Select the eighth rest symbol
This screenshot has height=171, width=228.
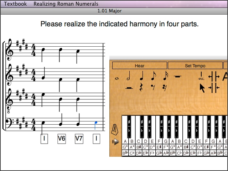coord(153,87)
